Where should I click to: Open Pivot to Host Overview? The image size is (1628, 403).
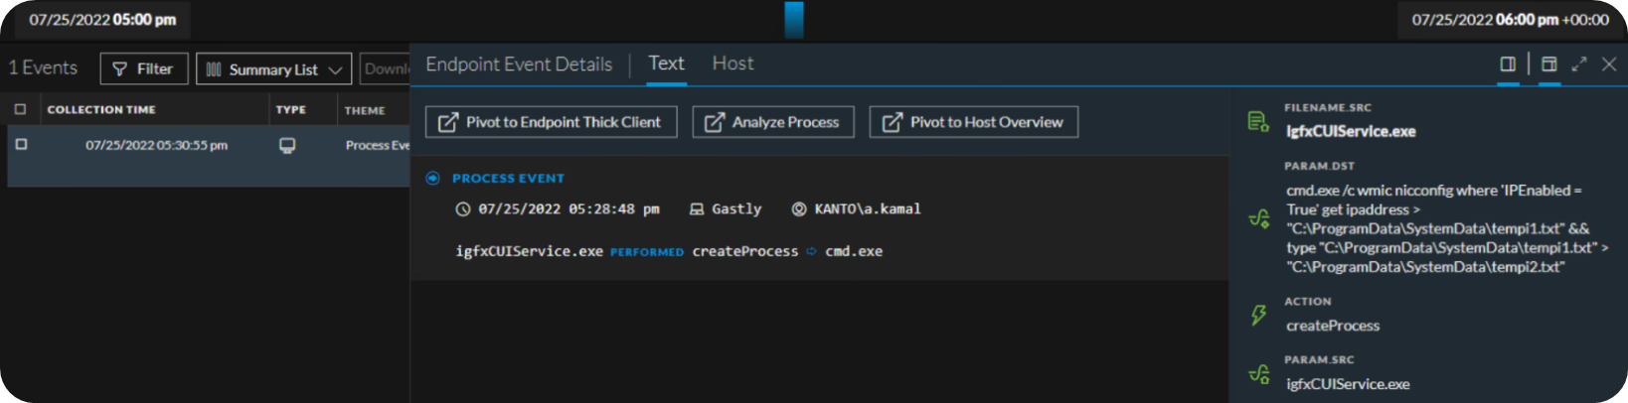[973, 122]
